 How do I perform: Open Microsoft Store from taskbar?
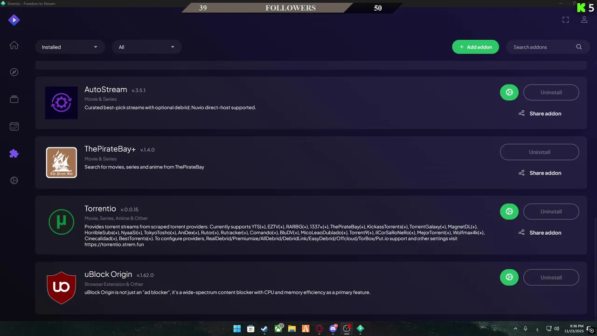click(250, 329)
